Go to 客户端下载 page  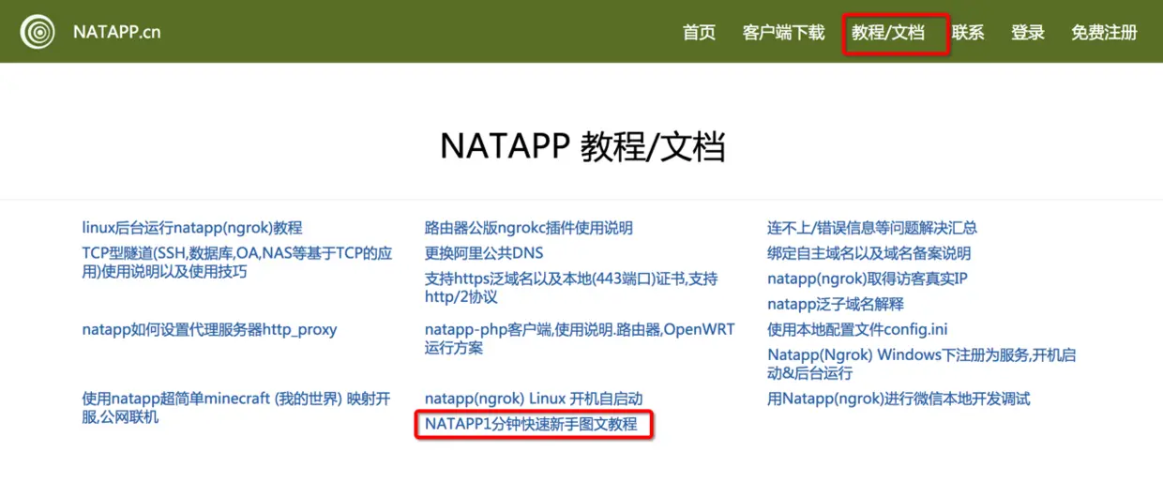tap(783, 33)
